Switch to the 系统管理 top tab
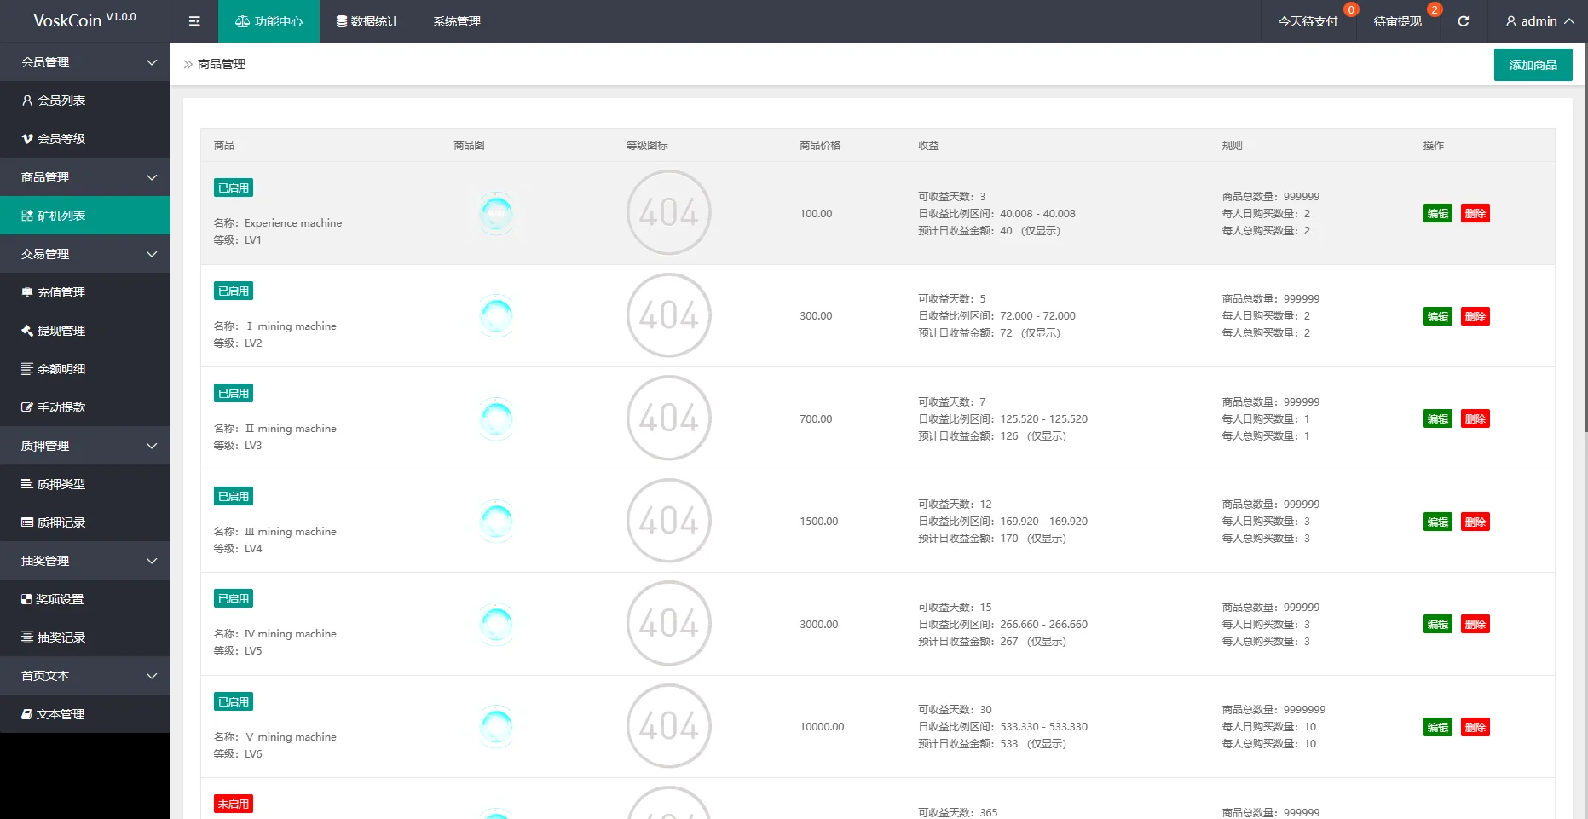The image size is (1588, 819). 457,21
